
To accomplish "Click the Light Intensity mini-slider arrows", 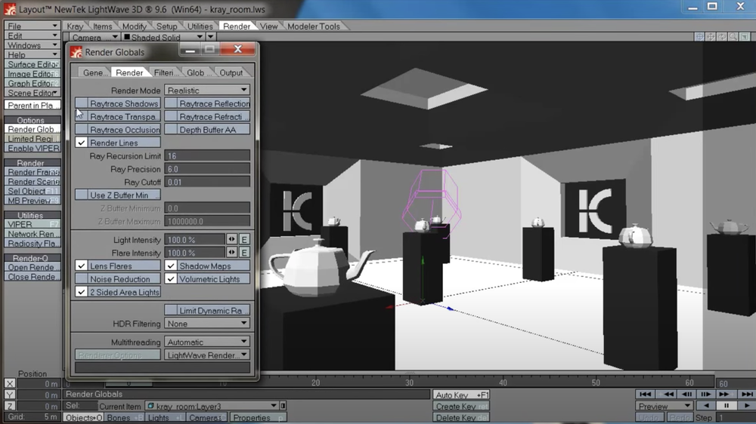I will tap(232, 239).
